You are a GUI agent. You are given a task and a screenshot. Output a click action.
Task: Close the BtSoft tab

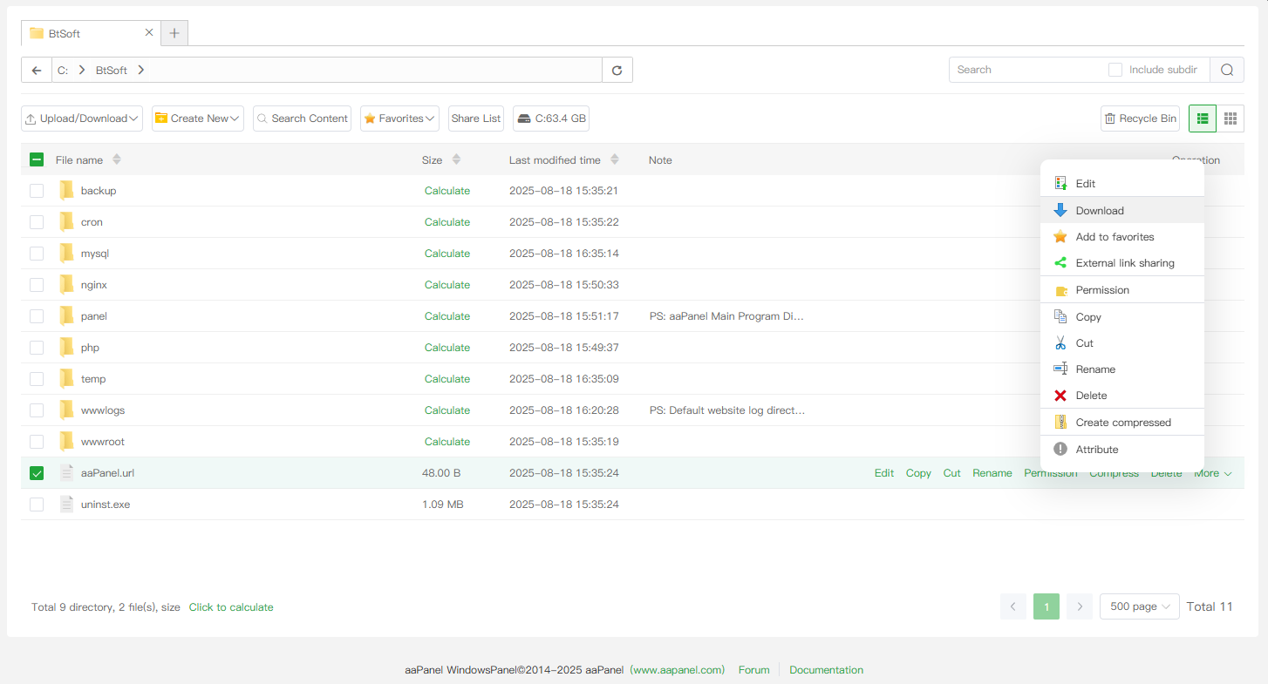149,32
